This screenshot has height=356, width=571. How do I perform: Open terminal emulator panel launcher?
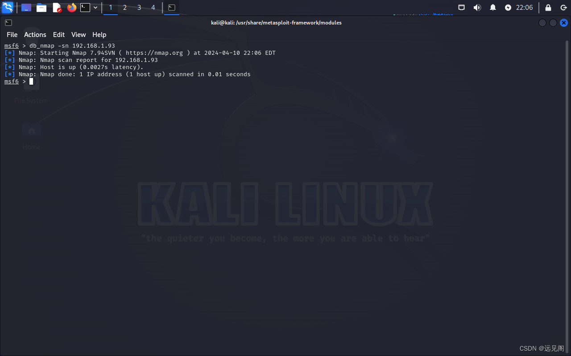85,8
